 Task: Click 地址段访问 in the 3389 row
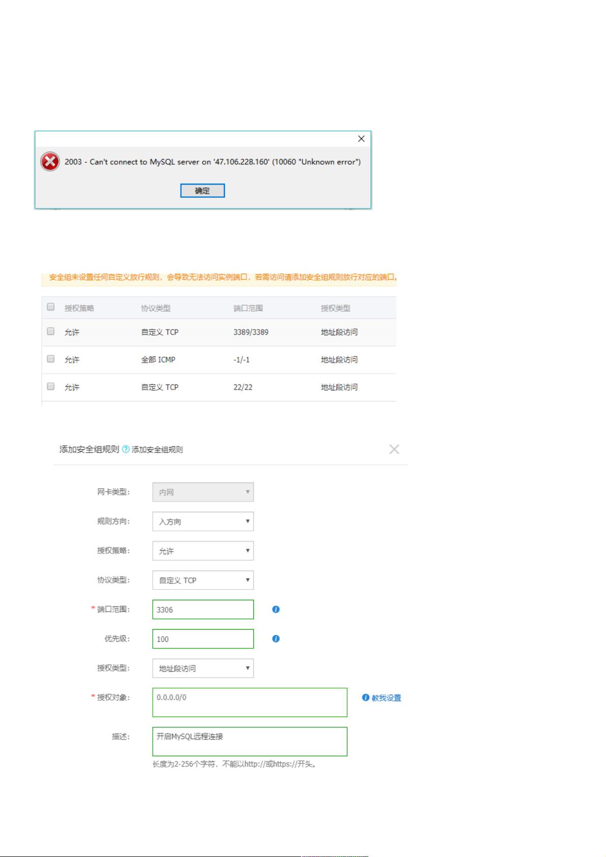click(339, 332)
